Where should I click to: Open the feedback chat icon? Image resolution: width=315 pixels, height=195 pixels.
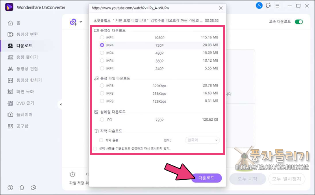33,188
